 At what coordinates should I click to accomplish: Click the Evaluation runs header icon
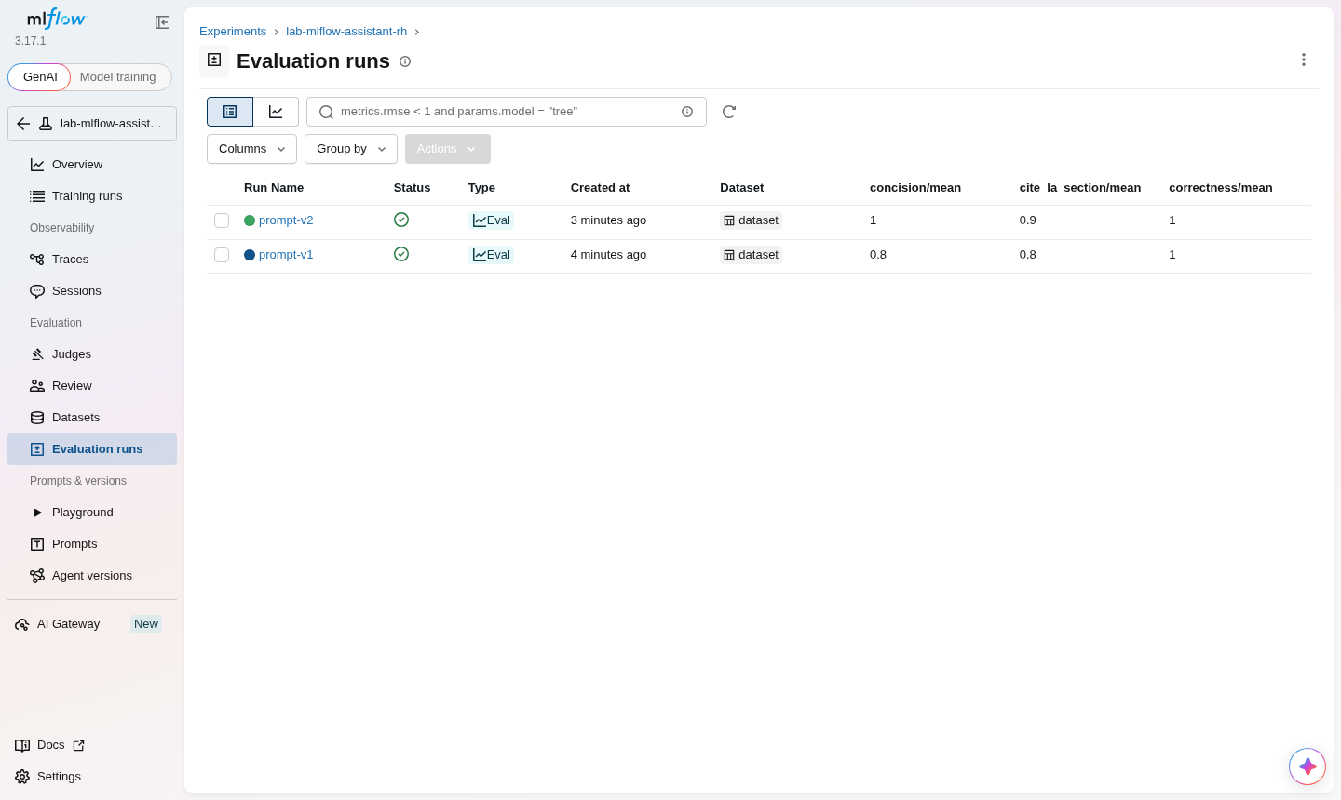pyautogui.click(x=214, y=60)
